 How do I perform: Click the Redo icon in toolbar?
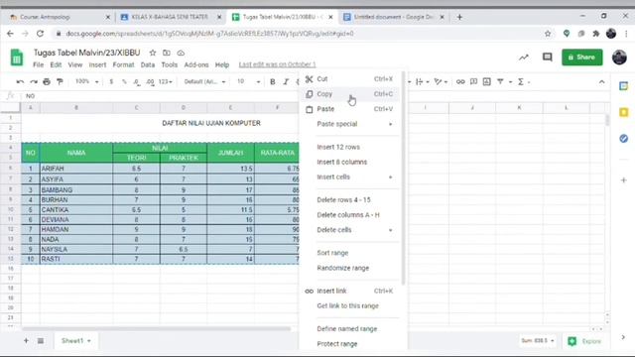[x=34, y=81]
